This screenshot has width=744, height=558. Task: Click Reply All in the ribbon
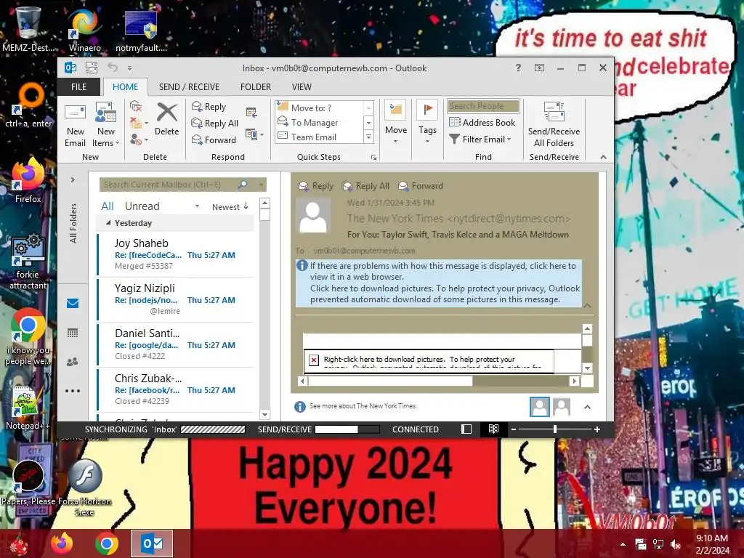(x=214, y=124)
